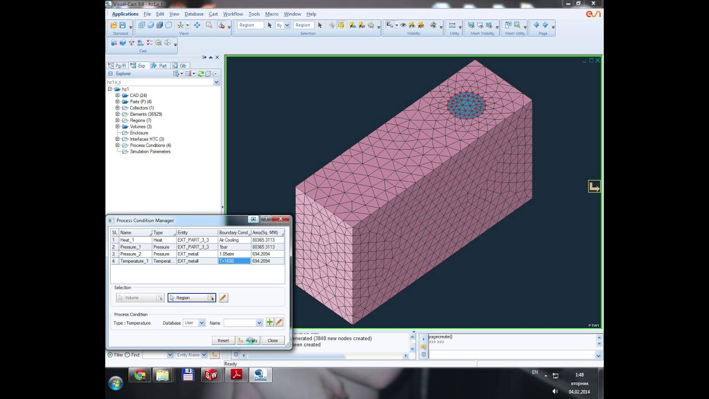Click the yellow arrow icon on viewport right edge

click(x=594, y=187)
